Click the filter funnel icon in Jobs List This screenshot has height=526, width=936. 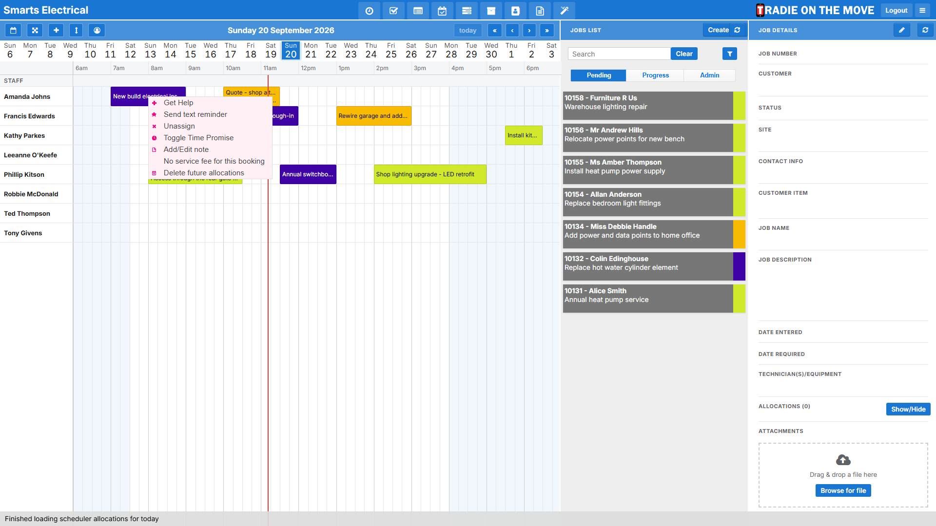(x=730, y=54)
